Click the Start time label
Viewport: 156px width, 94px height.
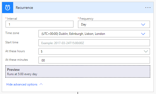(12, 42)
